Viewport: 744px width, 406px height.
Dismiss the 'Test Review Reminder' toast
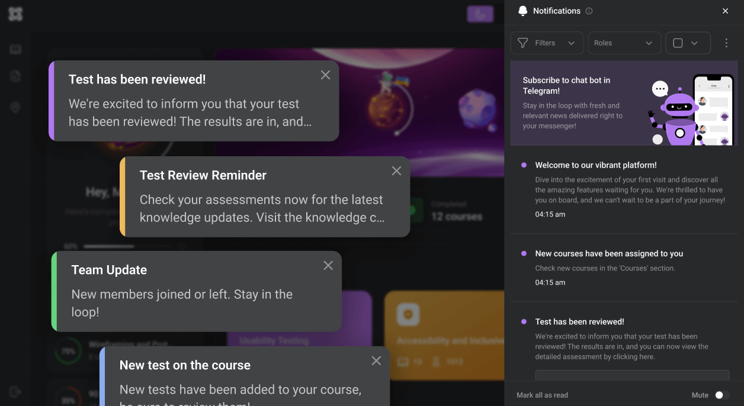click(x=396, y=170)
